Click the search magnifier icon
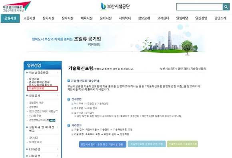This screenshot has height=158, width=232. point(226,7)
